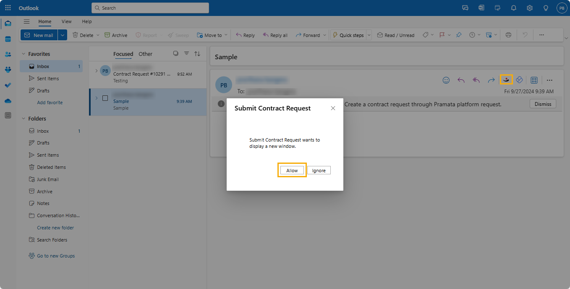Image resolution: width=570 pixels, height=289 pixels.
Task: Dismiss the Pramata notification banner
Action: tap(543, 104)
